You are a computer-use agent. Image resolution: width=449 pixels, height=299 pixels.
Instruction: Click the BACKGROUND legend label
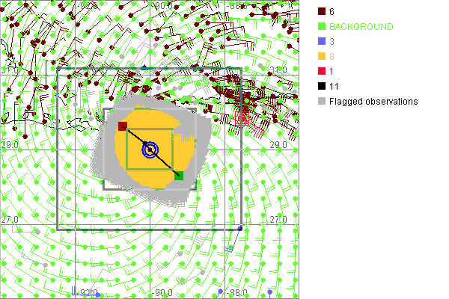pyautogui.click(x=361, y=26)
